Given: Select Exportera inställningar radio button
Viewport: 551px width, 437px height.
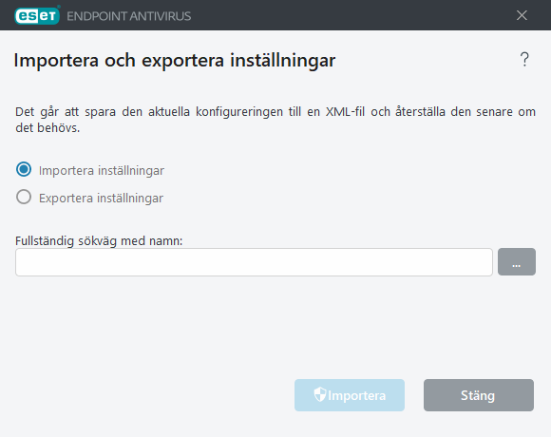Looking at the screenshot, I should coord(24,197).
